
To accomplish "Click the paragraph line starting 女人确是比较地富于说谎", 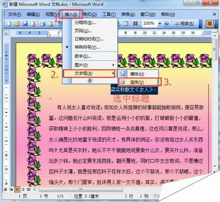I will [126, 140].
